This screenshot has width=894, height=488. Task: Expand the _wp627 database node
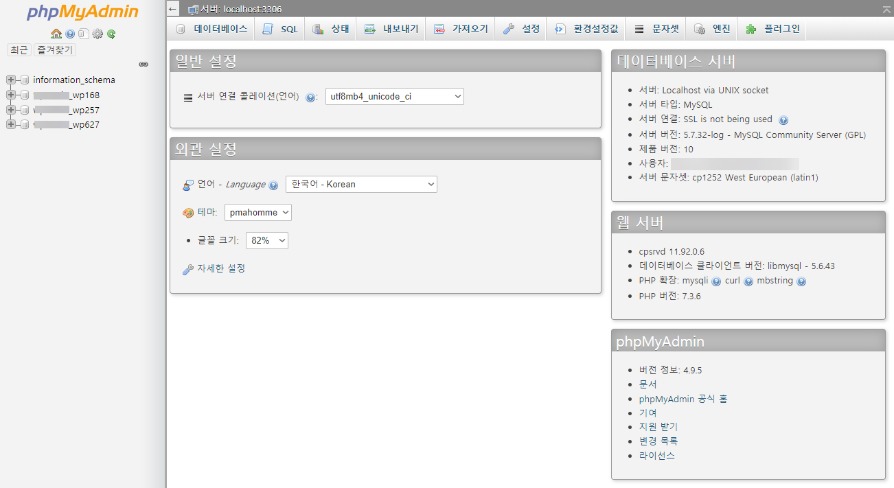tap(10, 125)
